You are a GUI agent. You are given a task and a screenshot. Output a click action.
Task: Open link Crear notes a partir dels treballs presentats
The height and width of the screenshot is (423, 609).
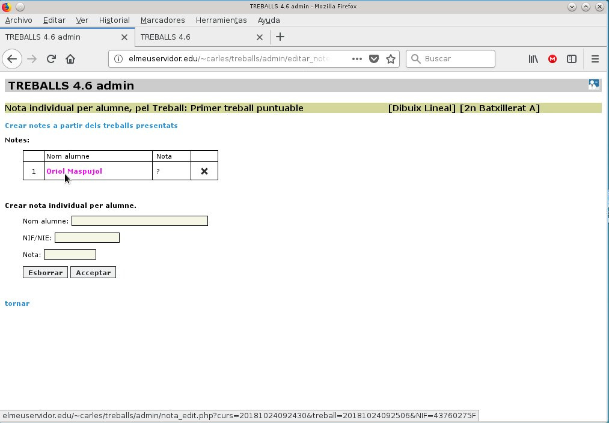(91, 126)
